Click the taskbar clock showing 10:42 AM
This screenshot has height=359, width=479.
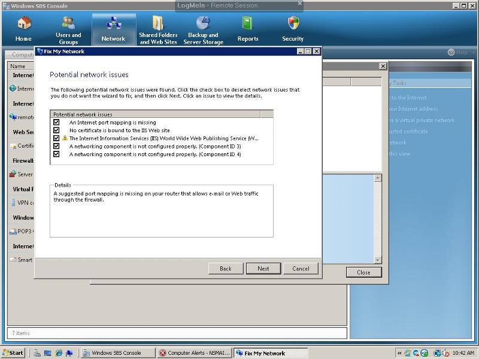pos(463,353)
